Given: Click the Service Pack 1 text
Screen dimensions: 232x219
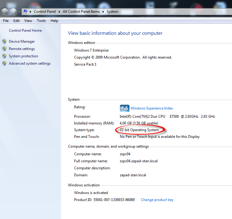Looking at the screenshot, I should tap(85, 64).
